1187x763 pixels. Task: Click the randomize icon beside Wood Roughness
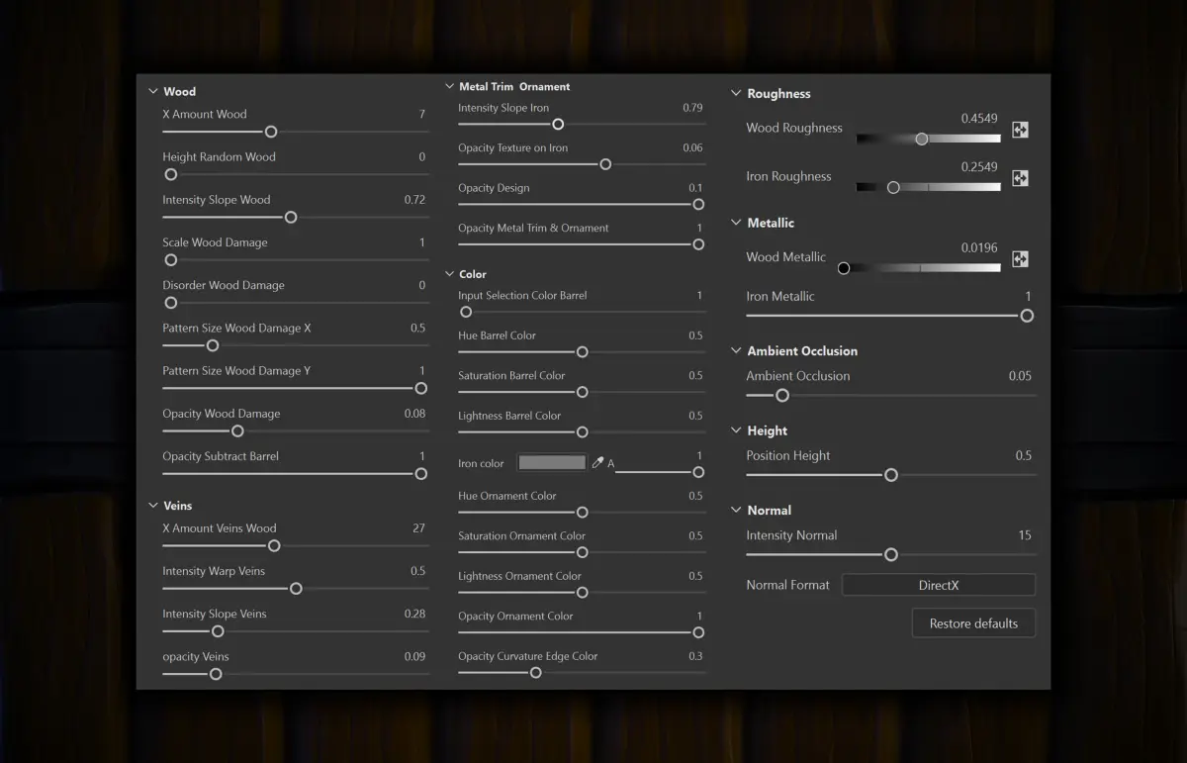(1020, 130)
